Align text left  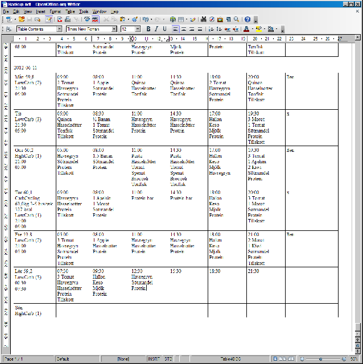(176, 29)
